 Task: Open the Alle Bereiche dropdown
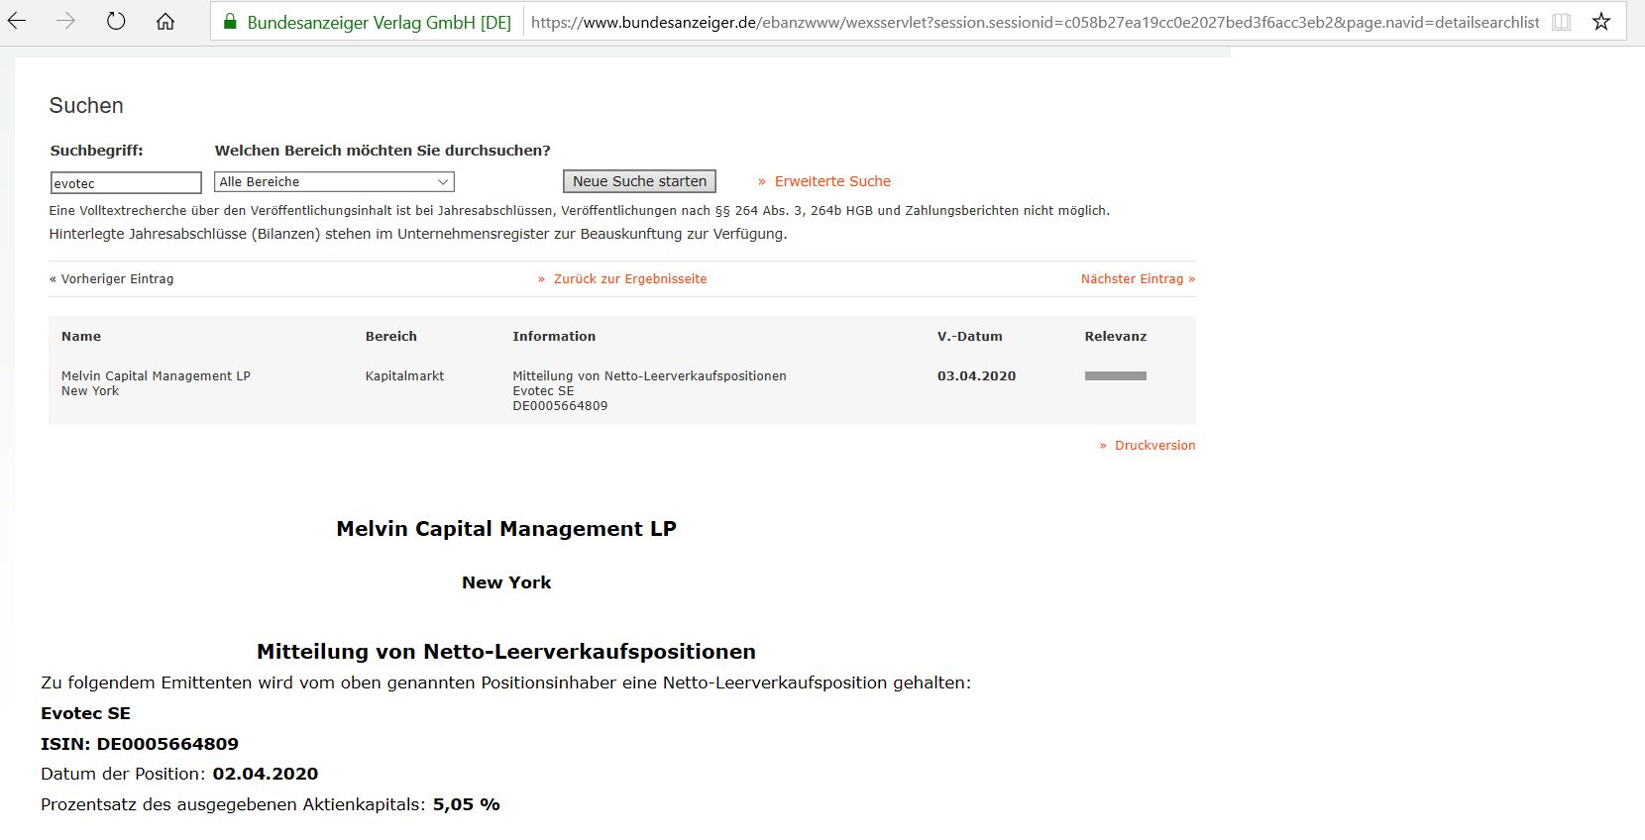coord(335,182)
